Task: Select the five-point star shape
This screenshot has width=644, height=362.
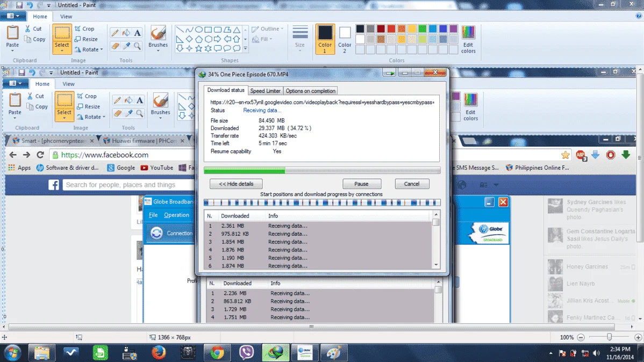Action: click(199, 48)
